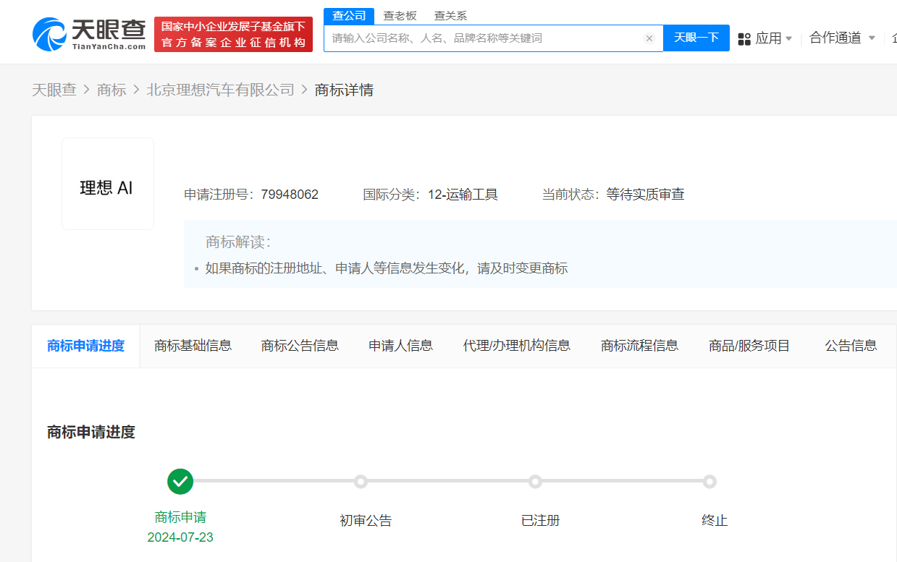This screenshot has width=897, height=562.
Task: Click the apps grid icon beside 应用
Action: (x=744, y=40)
